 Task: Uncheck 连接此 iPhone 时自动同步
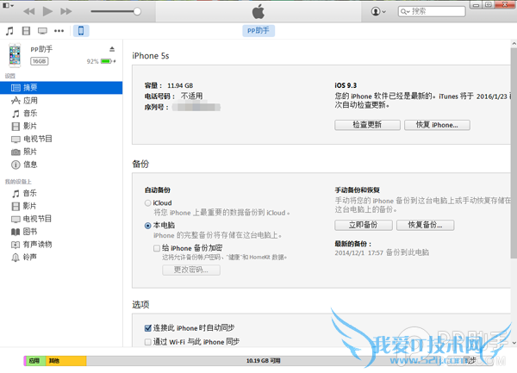(148, 328)
